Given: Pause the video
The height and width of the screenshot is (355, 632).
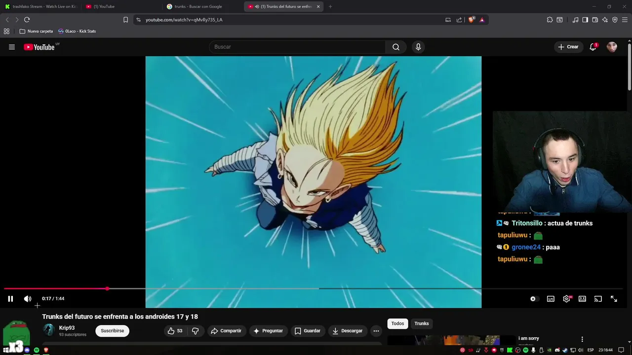Looking at the screenshot, I should [10, 299].
